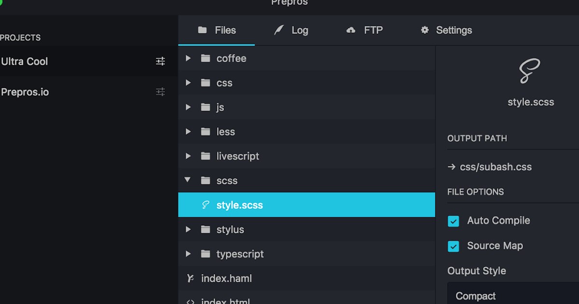Open Ultra Cool project settings sliders icon
This screenshot has height=304, width=579.
click(x=160, y=61)
